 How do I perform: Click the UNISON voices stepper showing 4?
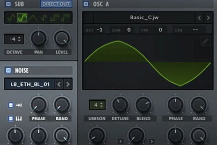(97, 105)
